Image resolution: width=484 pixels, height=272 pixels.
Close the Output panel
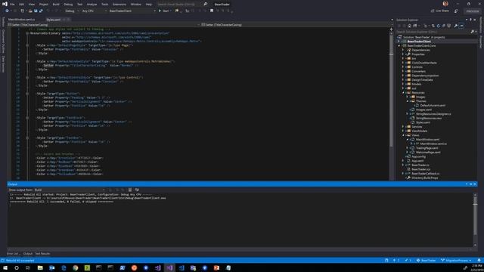tap(475, 184)
